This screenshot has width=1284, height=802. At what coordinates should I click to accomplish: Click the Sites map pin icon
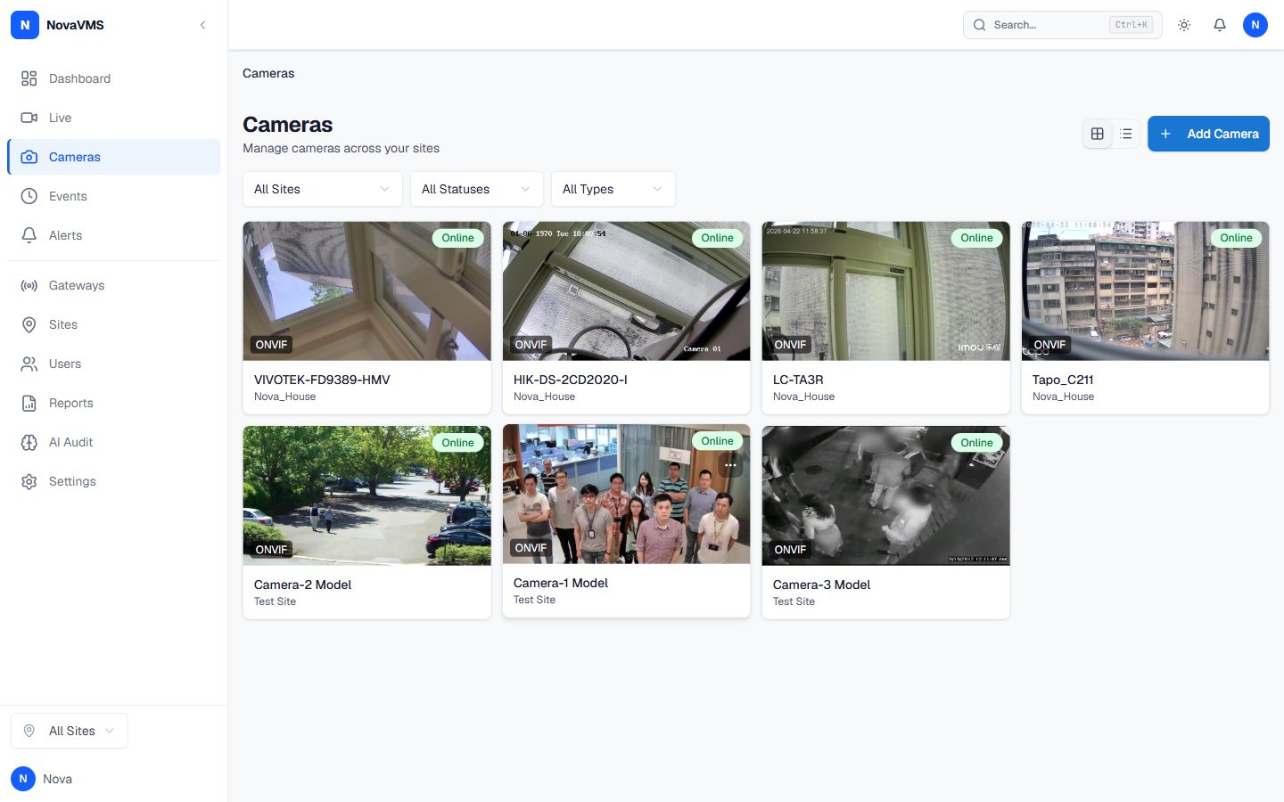click(x=29, y=324)
